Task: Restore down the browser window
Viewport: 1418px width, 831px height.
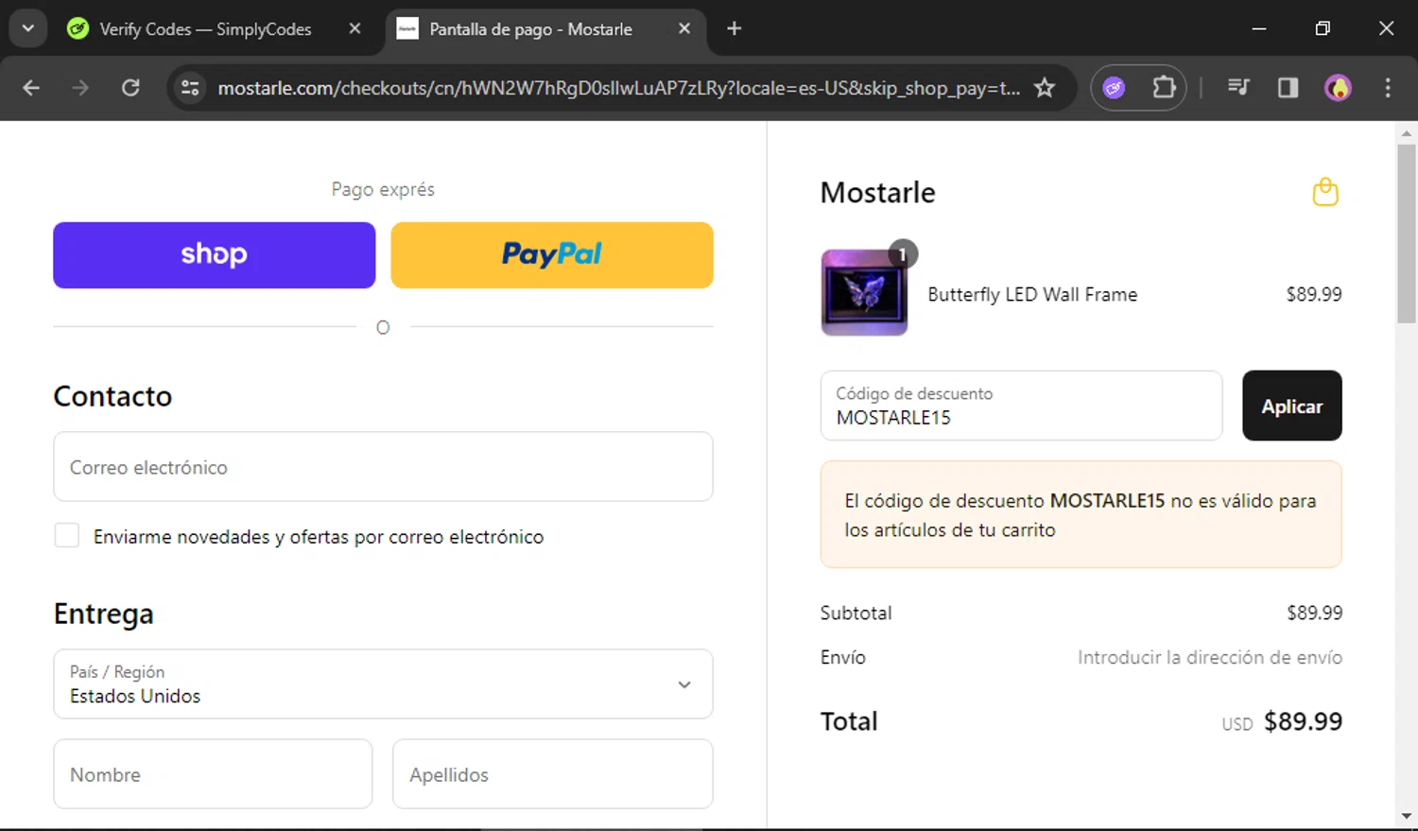Action: coord(1323,28)
